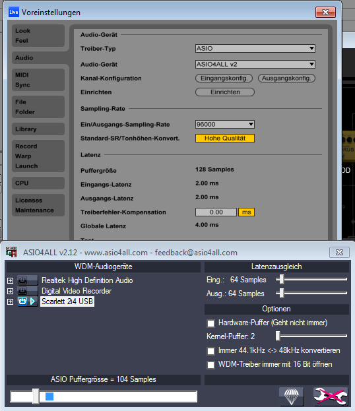Open the Look Feel preferences tab
355x411 pixels.
tap(38, 36)
